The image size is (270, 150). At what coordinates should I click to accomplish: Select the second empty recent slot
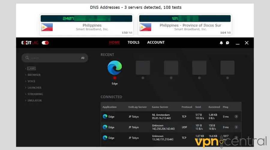click(x=143, y=68)
